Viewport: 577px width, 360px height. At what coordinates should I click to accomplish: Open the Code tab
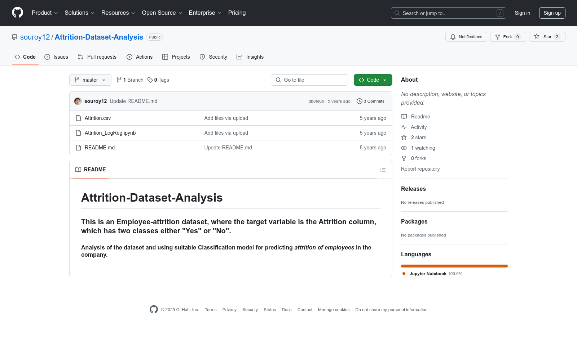(x=25, y=57)
